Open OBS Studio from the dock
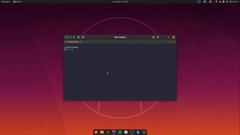240x135 pixels. [x=132, y=132]
